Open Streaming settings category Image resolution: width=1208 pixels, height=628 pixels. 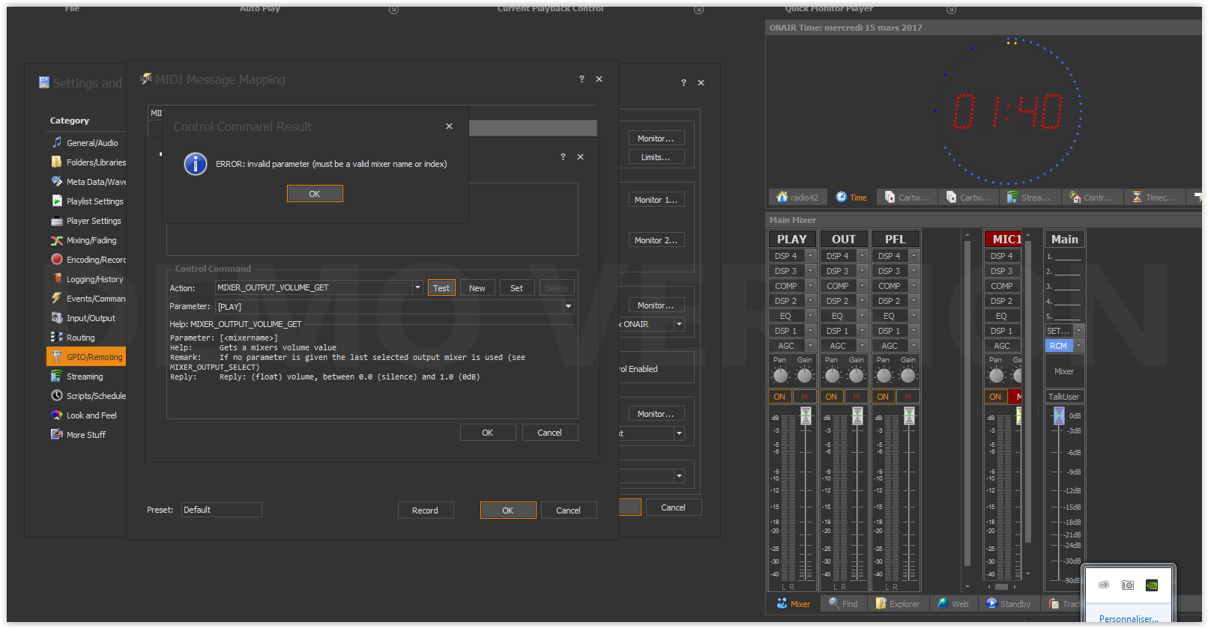[85, 377]
